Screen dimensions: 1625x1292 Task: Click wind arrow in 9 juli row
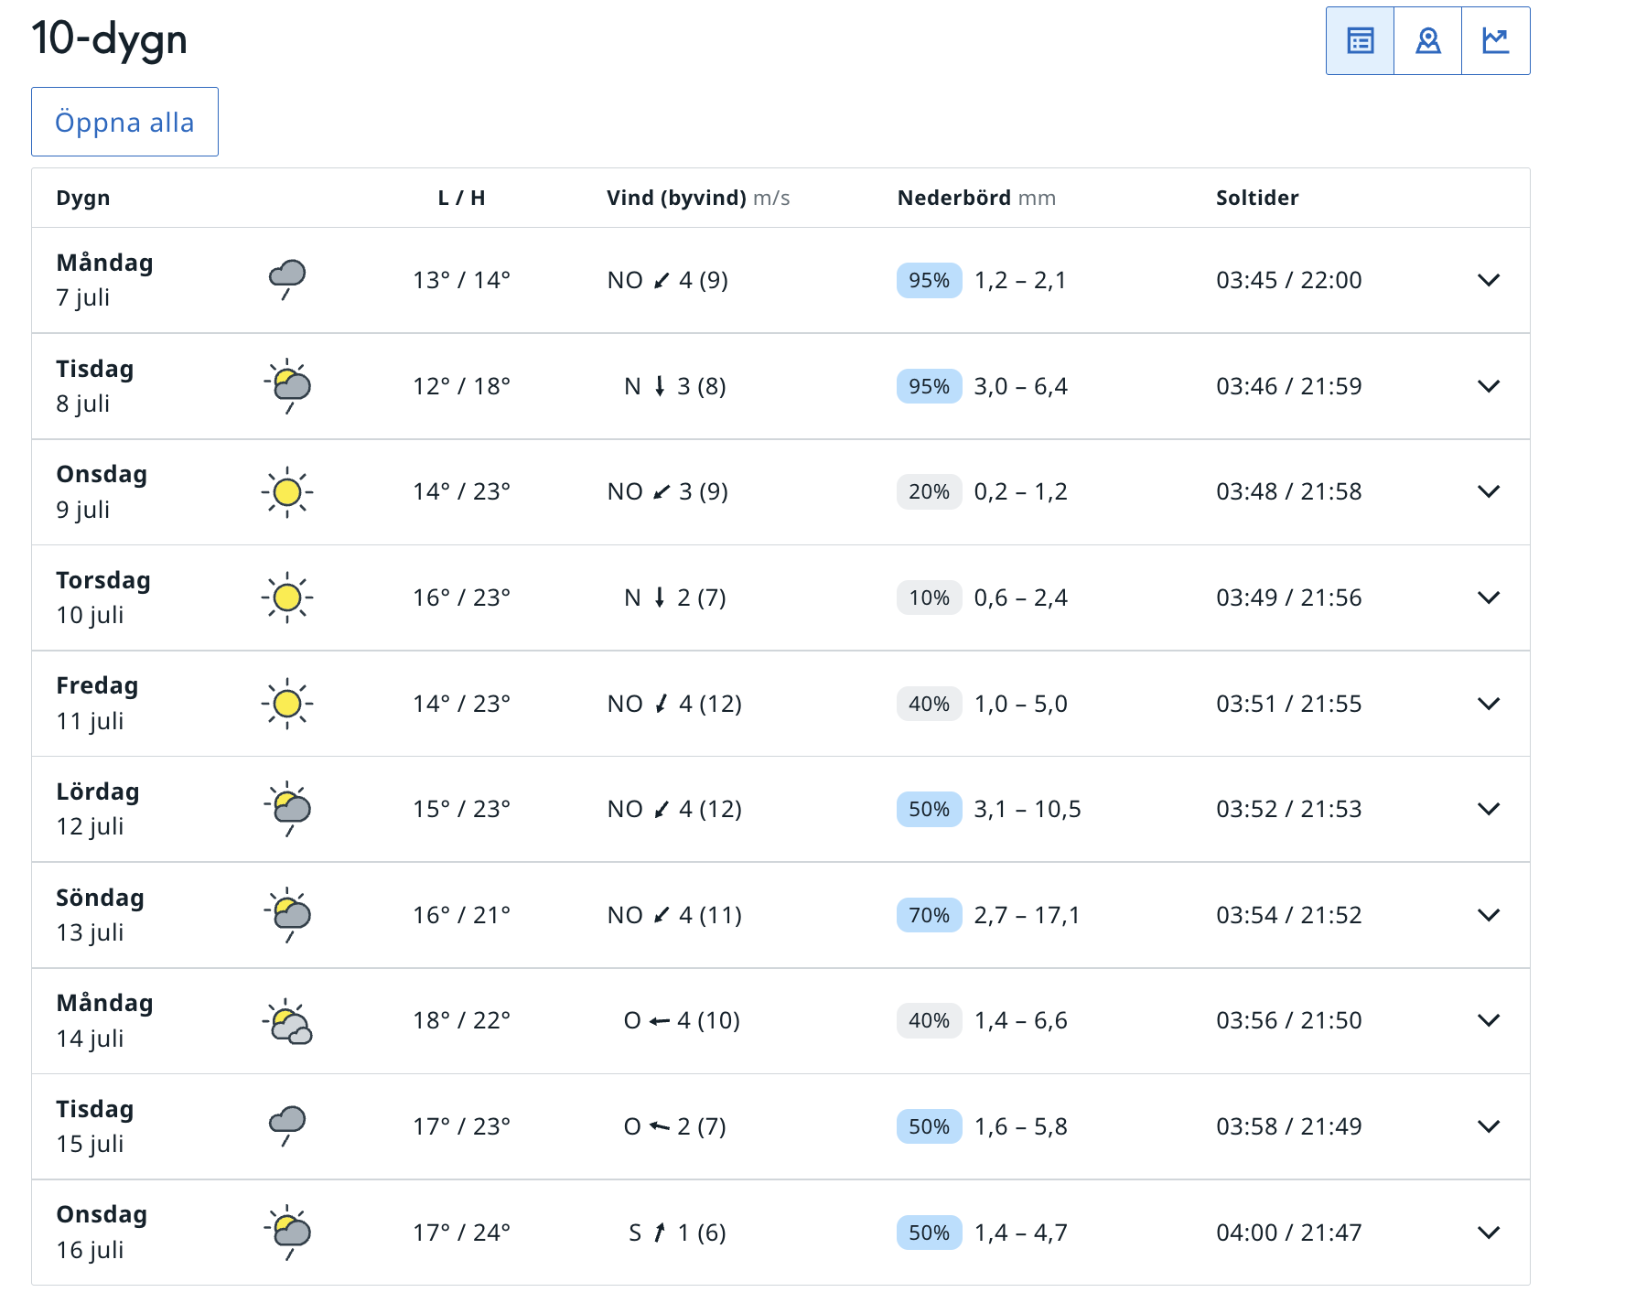pyautogui.click(x=662, y=492)
